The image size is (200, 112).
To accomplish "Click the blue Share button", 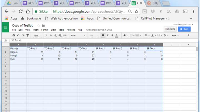I will coord(184,29).
